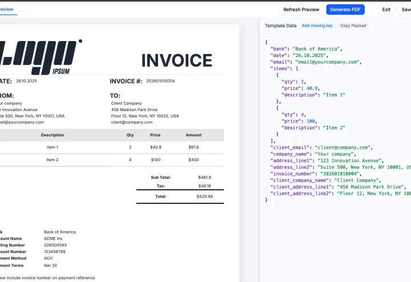Click the "email" line in the JSON
This screenshot has width=411, height=282.
point(316,62)
